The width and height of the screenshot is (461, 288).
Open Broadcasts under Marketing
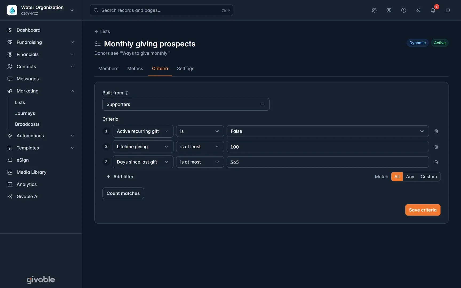tap(27, 124)
